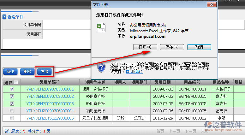The height and width of the screenshot is (135, 245).
Task: Click the date 2015-12-29 cell
Action: [x=163, y=118]
